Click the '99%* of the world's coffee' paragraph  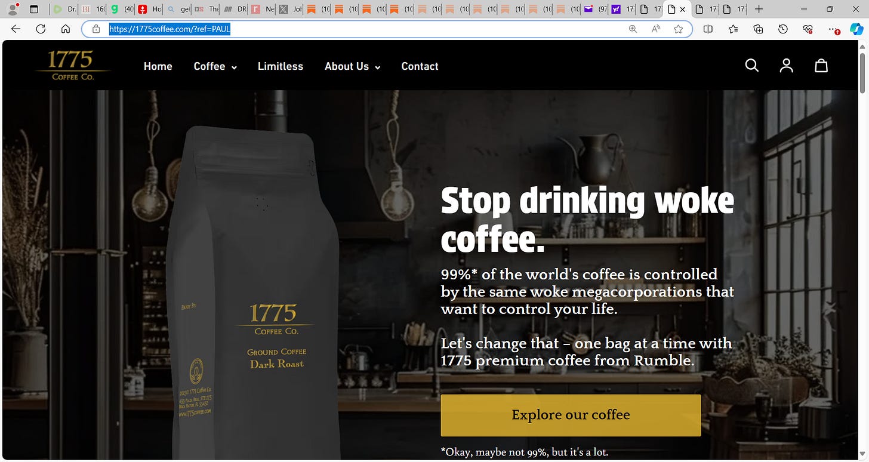pyautogui.click(x=587, y=292)
